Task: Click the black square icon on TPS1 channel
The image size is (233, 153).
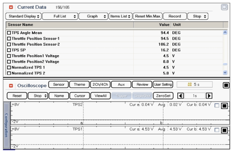Action: [224, 130]
